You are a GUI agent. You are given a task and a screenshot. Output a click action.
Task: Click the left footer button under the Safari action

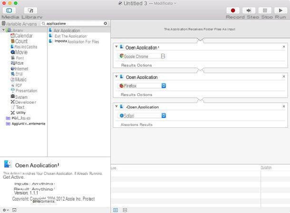(x=129, y=125)
